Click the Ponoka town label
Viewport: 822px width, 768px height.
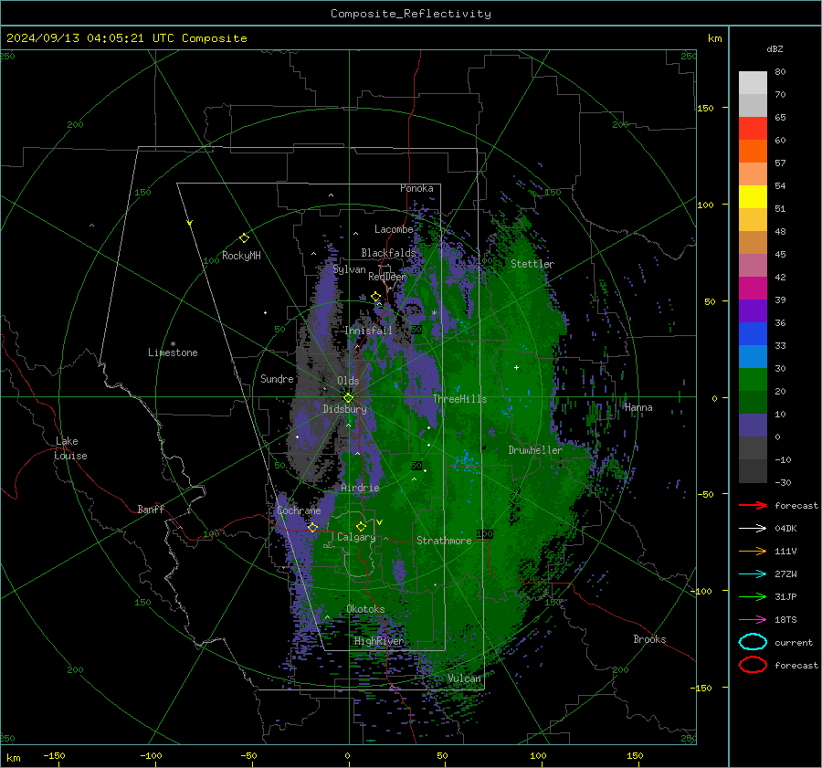point(416,188)
